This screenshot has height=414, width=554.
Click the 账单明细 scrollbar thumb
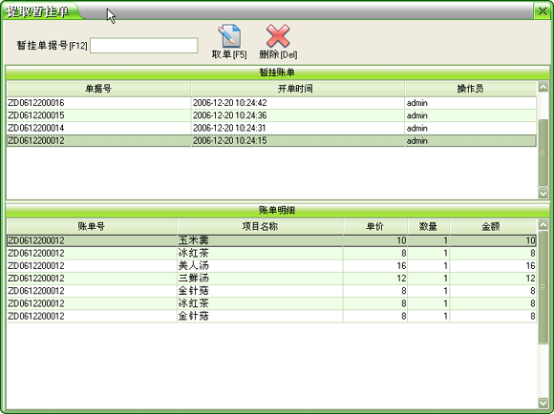click(543, 287)
